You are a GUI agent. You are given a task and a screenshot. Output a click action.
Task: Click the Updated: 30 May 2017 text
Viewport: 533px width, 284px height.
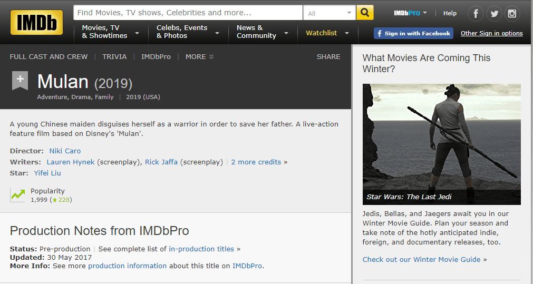pos(51,257)
